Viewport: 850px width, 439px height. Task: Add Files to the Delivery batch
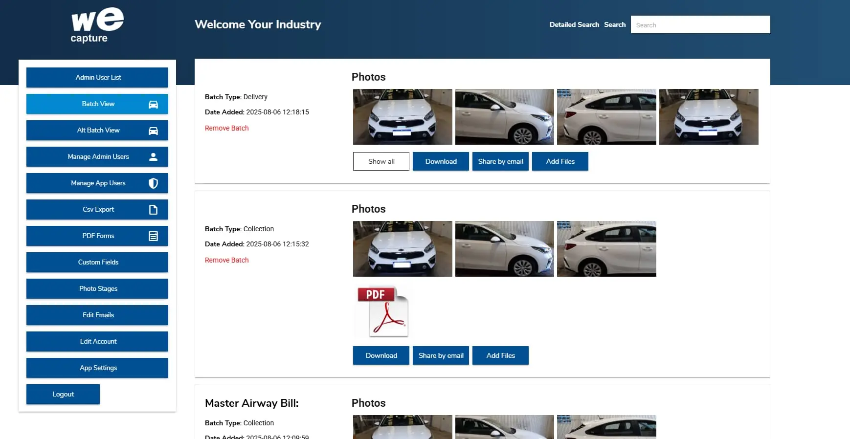[560, 161]
